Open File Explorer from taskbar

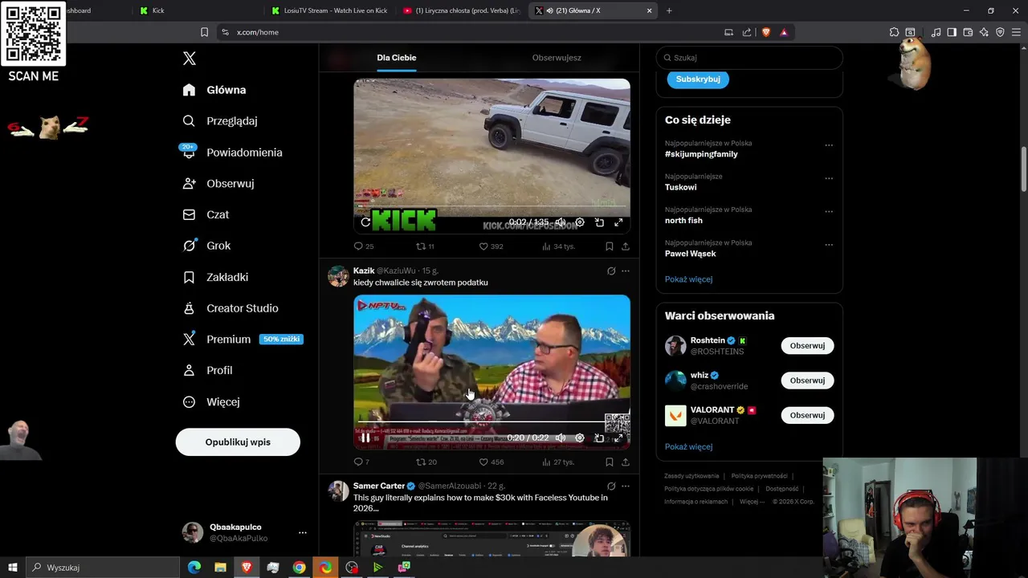click(x=220, y=568)
